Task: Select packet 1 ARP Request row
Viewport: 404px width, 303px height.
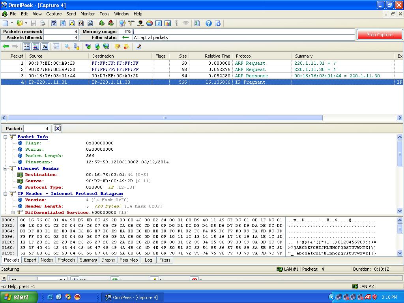Action: point(202,63)
